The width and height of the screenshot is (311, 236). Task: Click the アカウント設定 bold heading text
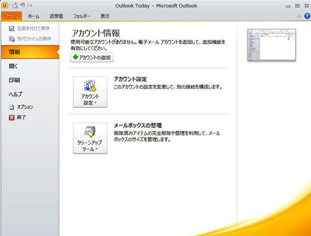point(130,79)
